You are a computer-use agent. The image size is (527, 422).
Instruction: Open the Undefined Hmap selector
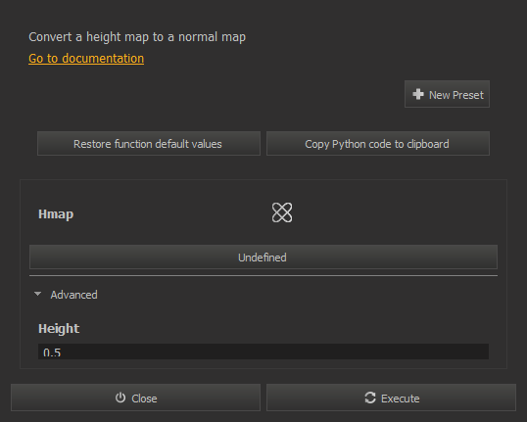(263, 258)
